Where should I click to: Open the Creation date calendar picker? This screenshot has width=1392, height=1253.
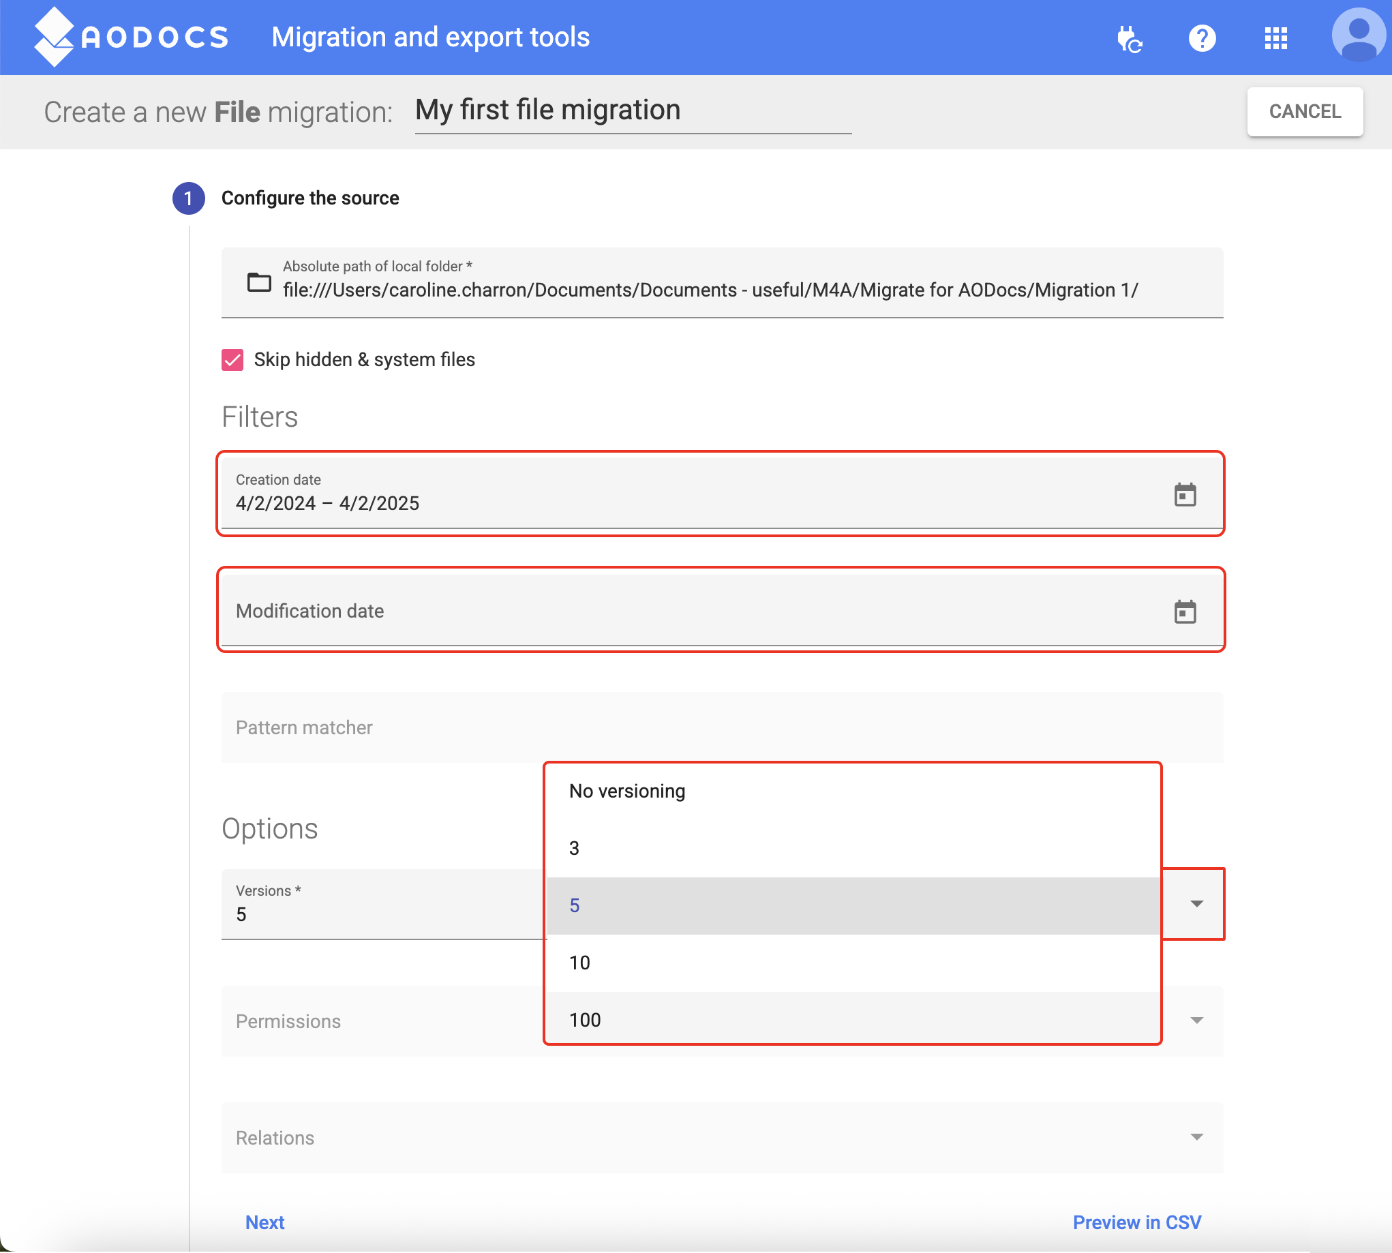pos(1185,494)
